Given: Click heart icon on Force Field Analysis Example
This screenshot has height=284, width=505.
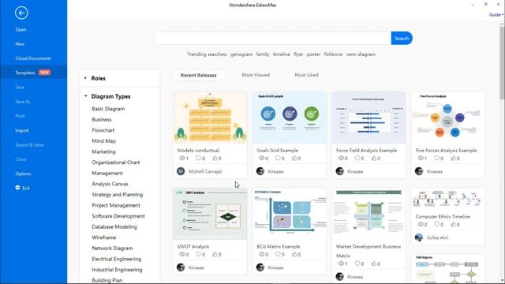Looking at the screenshot, I should pos(357,158).
